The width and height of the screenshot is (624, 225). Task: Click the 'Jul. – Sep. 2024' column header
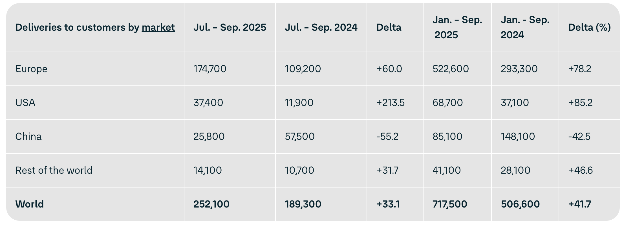point(321,27)
